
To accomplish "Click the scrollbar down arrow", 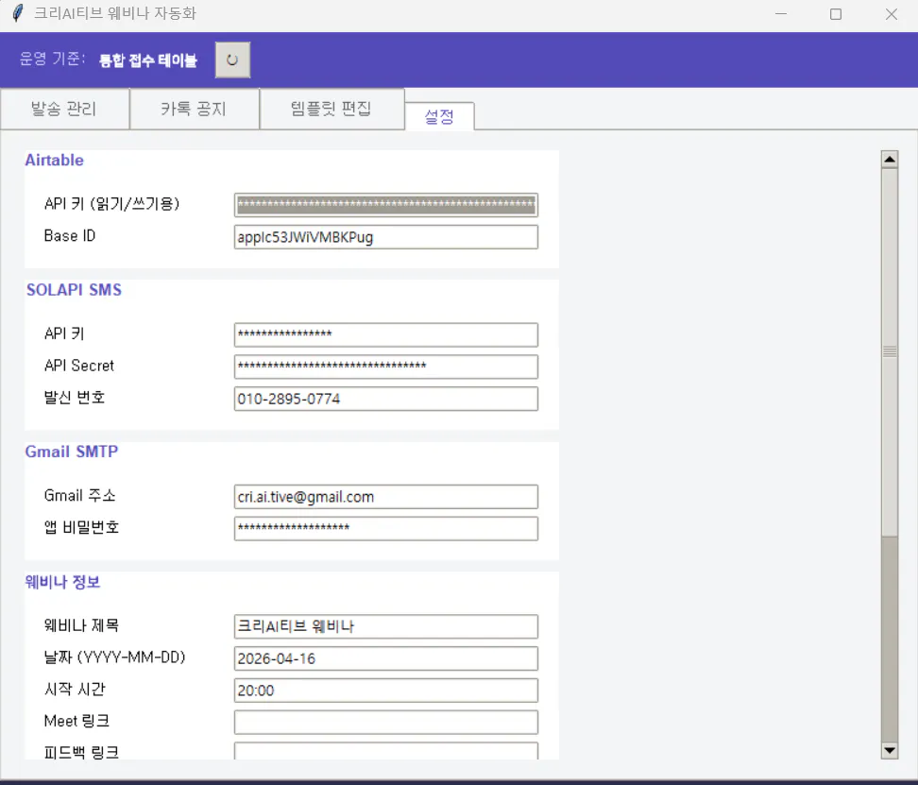I will pos(890,750).
